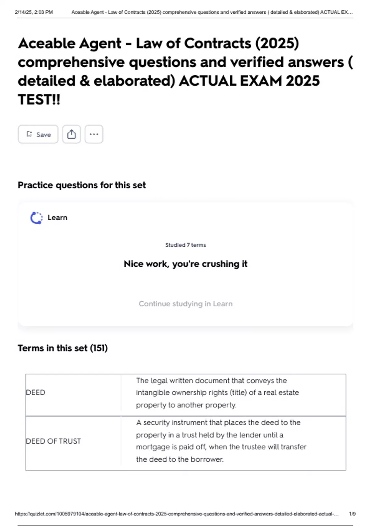Open the three-dot more options menu
The height and width of the screenshot is (526, 371).
pos(94,134)
